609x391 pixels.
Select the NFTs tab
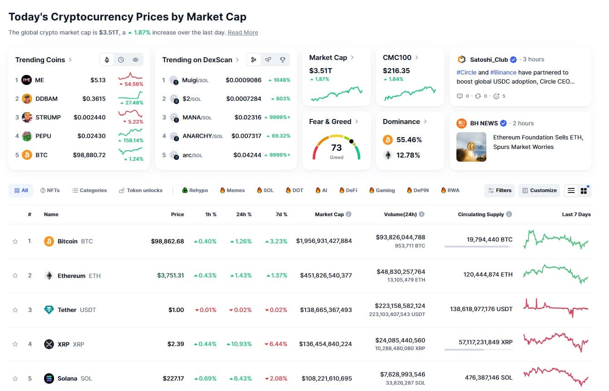point(50,191)
